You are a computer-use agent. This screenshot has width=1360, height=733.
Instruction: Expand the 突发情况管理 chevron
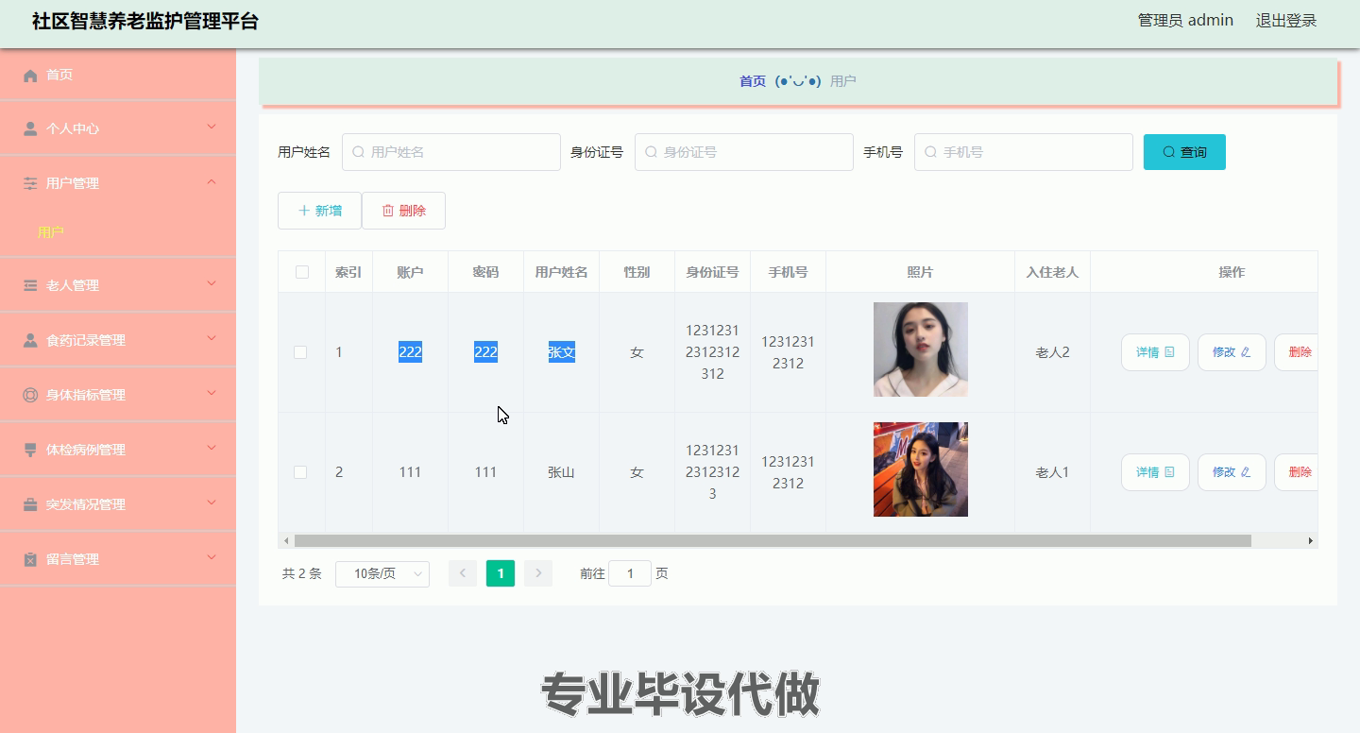tap(212, 503)
